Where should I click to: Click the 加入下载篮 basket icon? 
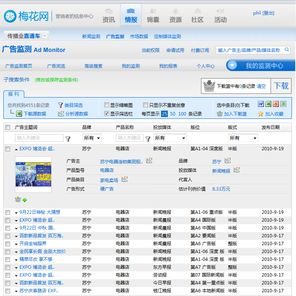(x=219, y=114)
